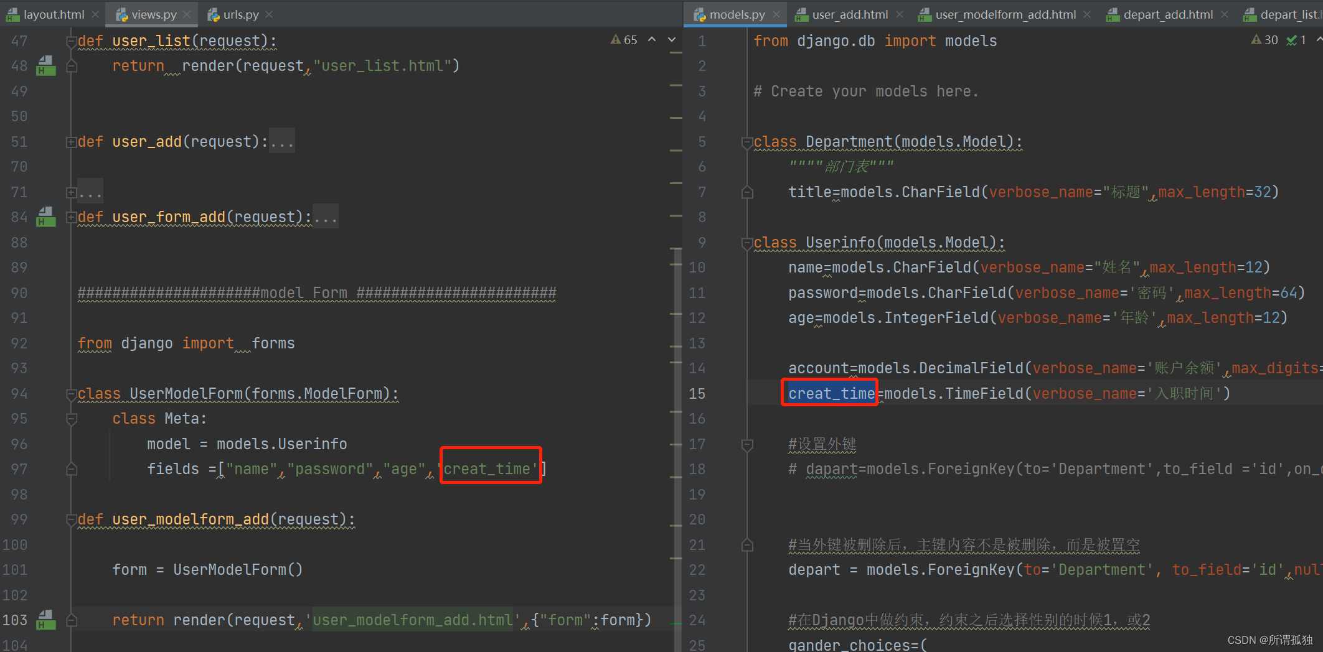This screenshot has height=652, width=1323.
Task: Collapse the UserModelForm class fold marker
Action: [71, 394]
